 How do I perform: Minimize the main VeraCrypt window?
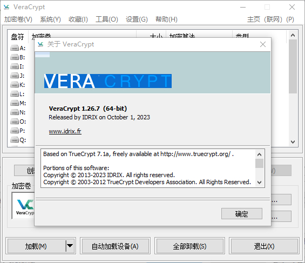click(x=243, y=7)
